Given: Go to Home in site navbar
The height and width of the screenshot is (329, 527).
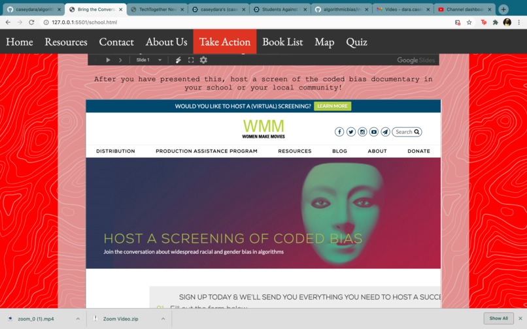Looking at the screenshot, I should (20, 42).
